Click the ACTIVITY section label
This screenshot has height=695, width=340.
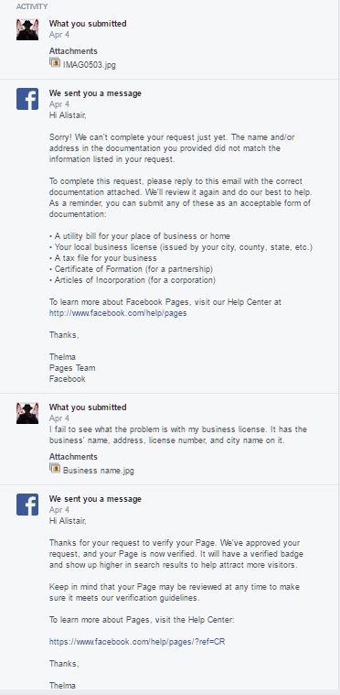click(x=32, y=6)
